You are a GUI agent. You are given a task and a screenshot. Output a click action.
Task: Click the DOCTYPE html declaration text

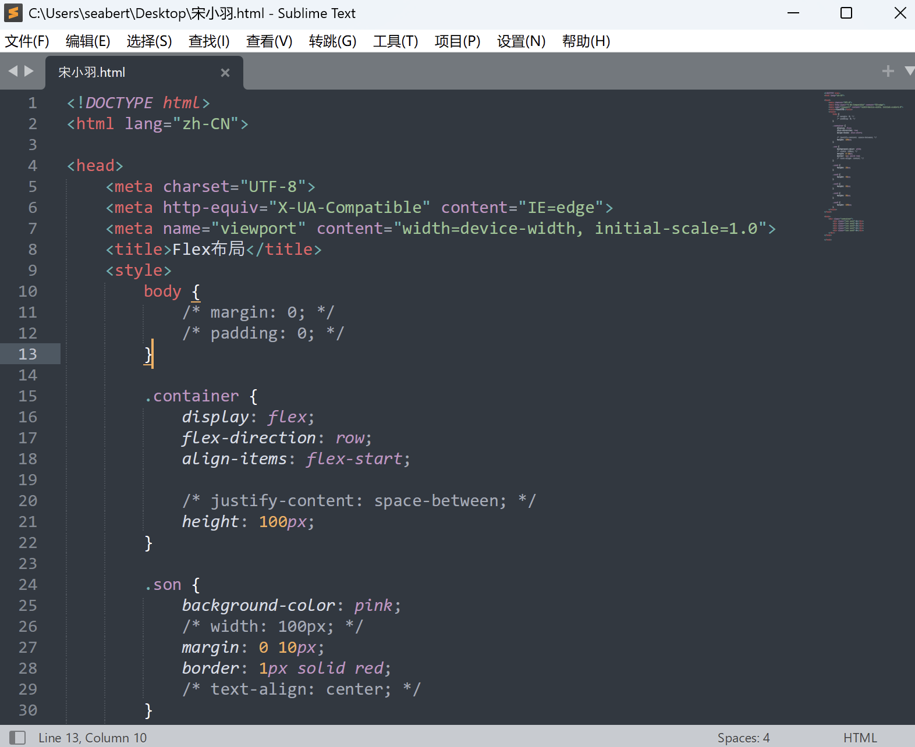138,103
